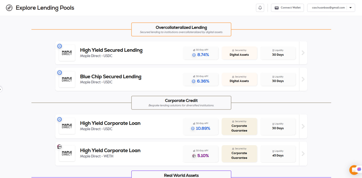Click Maple Direct logo on Blue Chip Secured Lending
The height and width of the screenshot is (178, 362).
click(x=67, y=79)
